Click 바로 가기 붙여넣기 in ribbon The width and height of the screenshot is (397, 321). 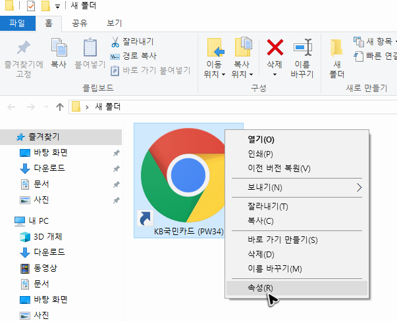click(150, 70)
